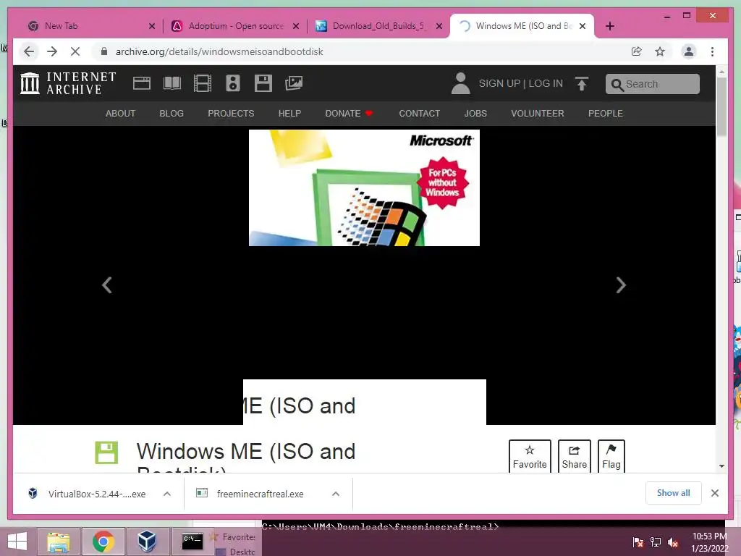This screenshot has width=741, height=556.
Task: Open the PEOPLE menu item
Action: tap(606, 114)
